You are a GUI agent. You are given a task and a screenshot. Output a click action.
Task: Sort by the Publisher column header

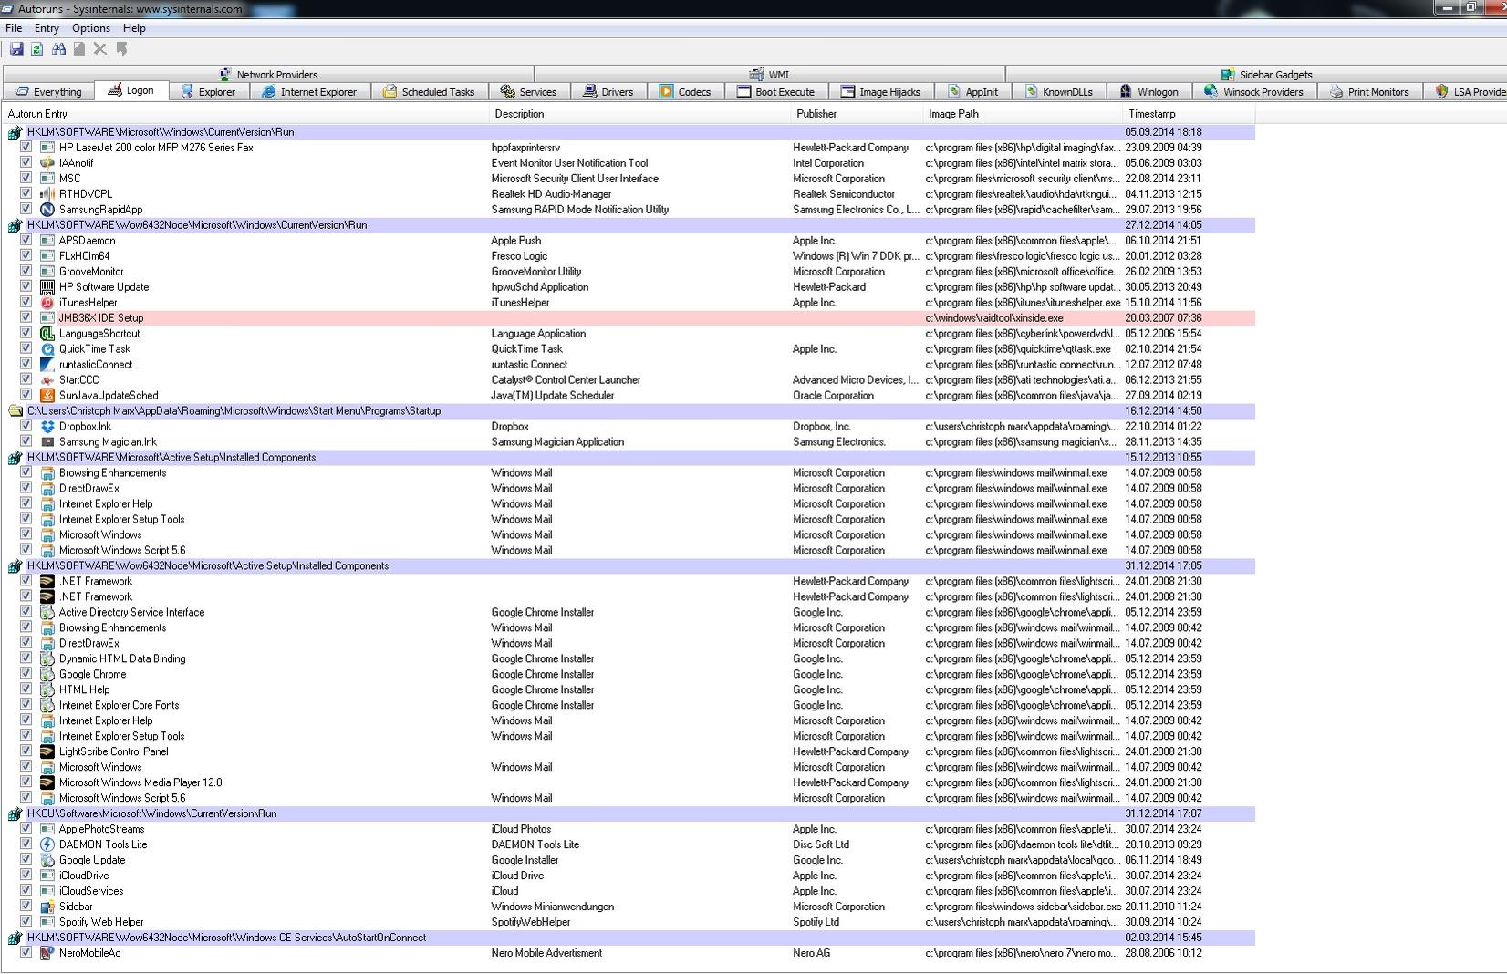857,114
